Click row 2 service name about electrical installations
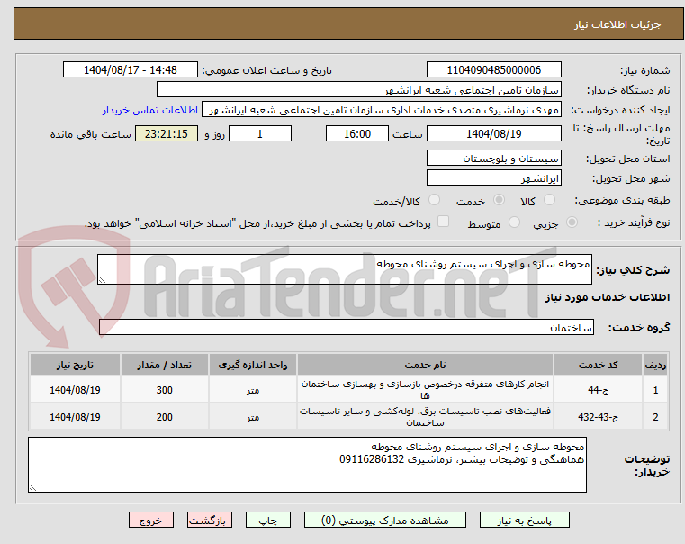The image size is (685, 544). (x=425, y=417)
